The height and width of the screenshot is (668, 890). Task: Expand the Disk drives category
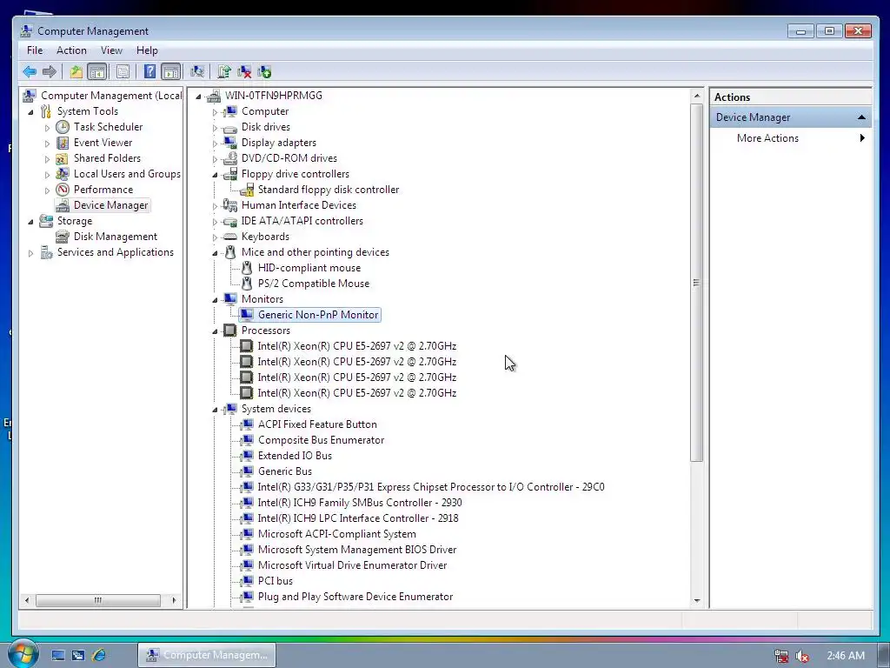pos(215,128)
